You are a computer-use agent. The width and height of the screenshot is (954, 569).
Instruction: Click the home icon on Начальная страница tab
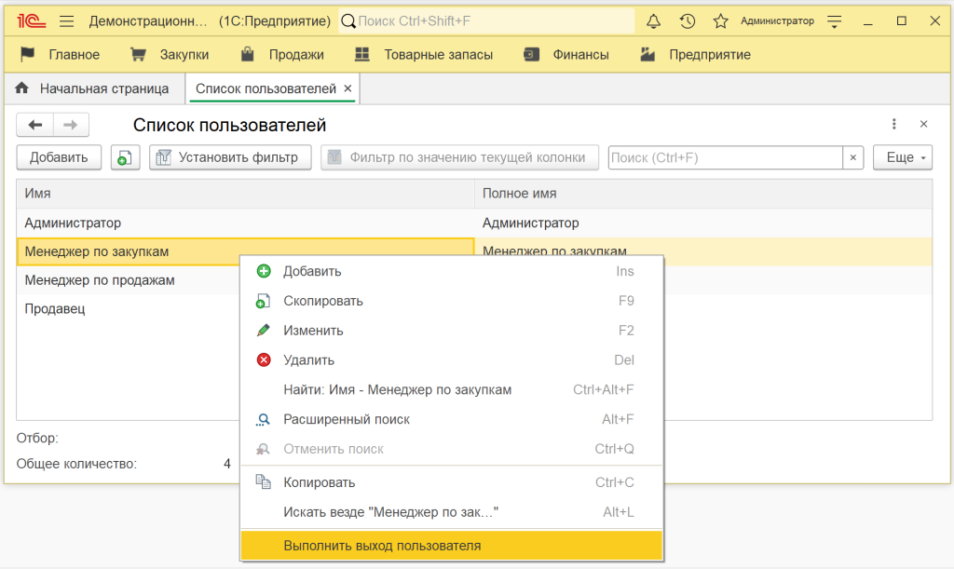[22, 88]
